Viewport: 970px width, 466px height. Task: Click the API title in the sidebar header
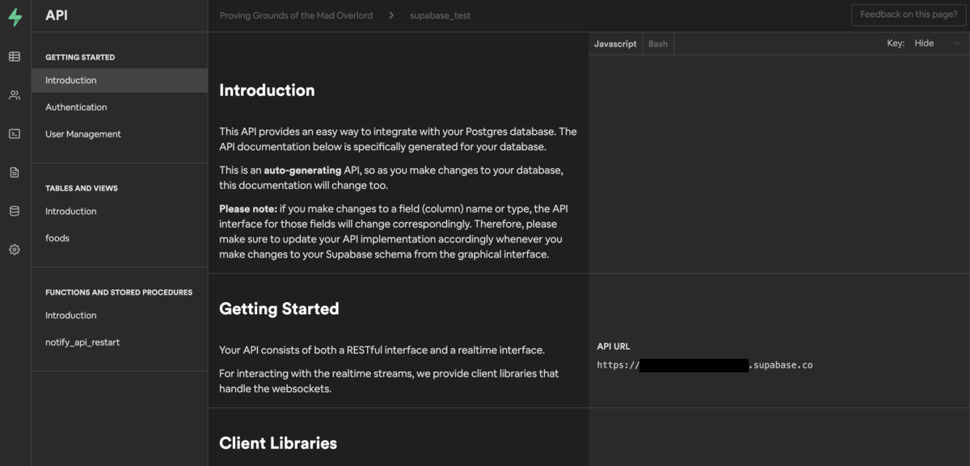pos(57,15)
